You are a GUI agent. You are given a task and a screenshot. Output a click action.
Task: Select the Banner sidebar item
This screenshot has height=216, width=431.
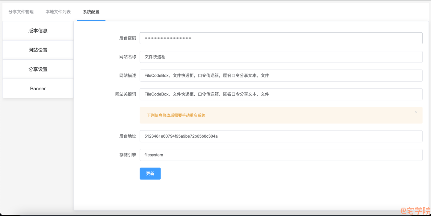click(38, 89)
